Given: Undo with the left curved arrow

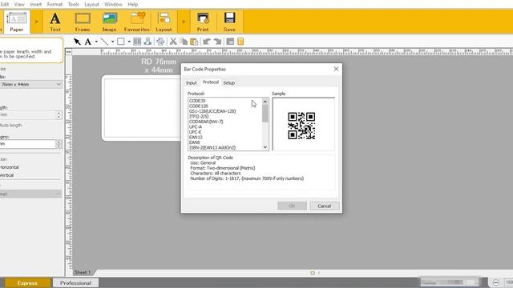Looking at the screenshot, I should point(207,42).
